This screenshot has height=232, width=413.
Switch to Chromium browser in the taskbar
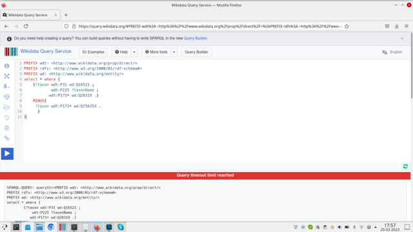51,227
